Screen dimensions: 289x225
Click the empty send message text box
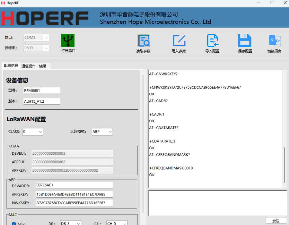217,203
